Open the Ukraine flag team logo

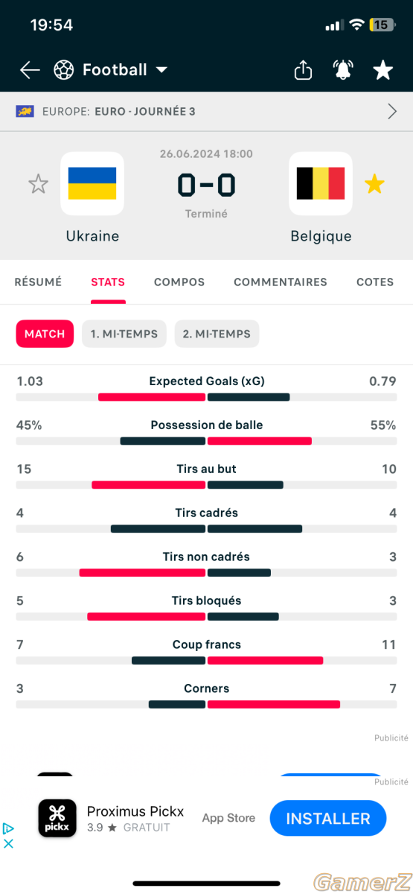[92, 183]
